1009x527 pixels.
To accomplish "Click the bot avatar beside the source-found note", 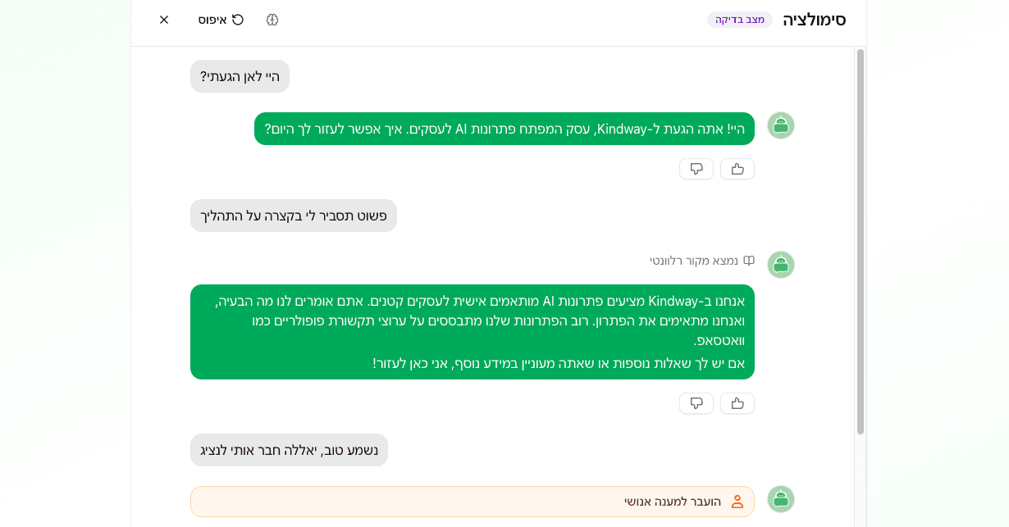I will (780, 265).
